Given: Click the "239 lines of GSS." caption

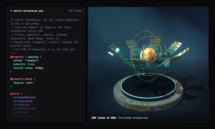Looking at the screenshot, I should 104,118.
